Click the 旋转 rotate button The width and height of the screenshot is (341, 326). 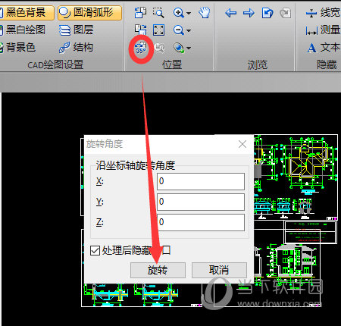point(158,270)
